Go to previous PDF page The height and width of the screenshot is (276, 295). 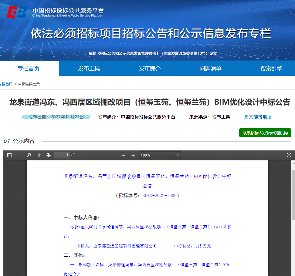(39, 155)
